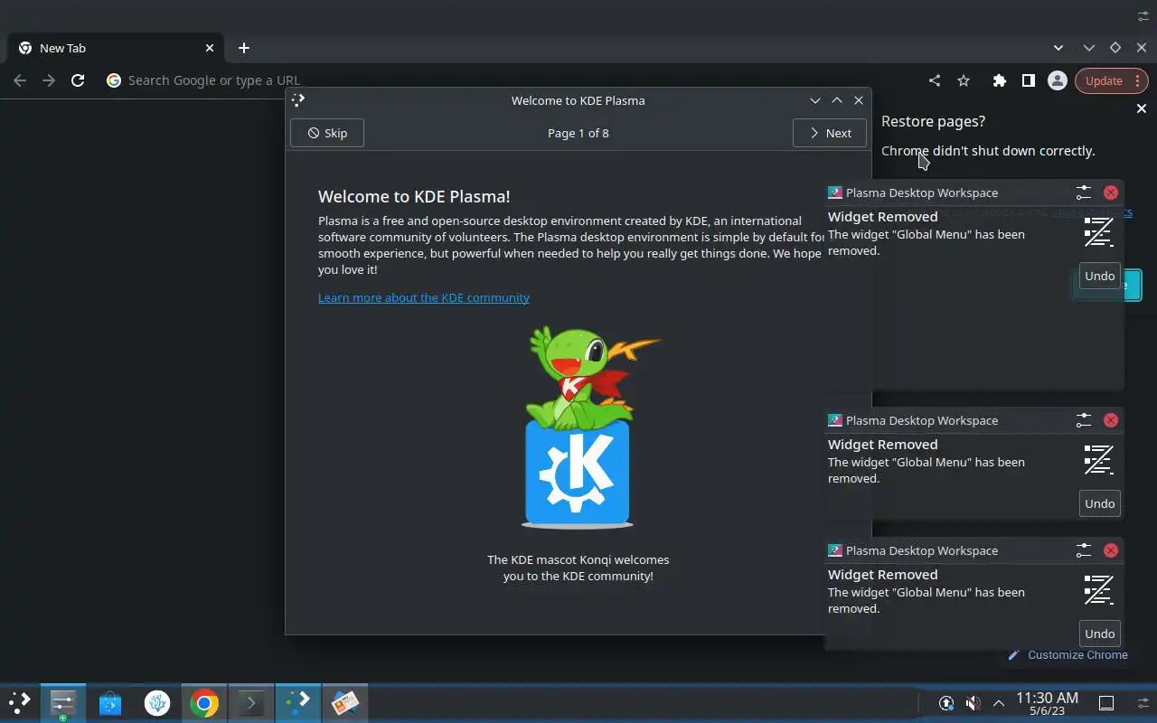This screenshot has width=1157, height=723.
Task: Open Customize Chrome
Action: (1068, 654)
